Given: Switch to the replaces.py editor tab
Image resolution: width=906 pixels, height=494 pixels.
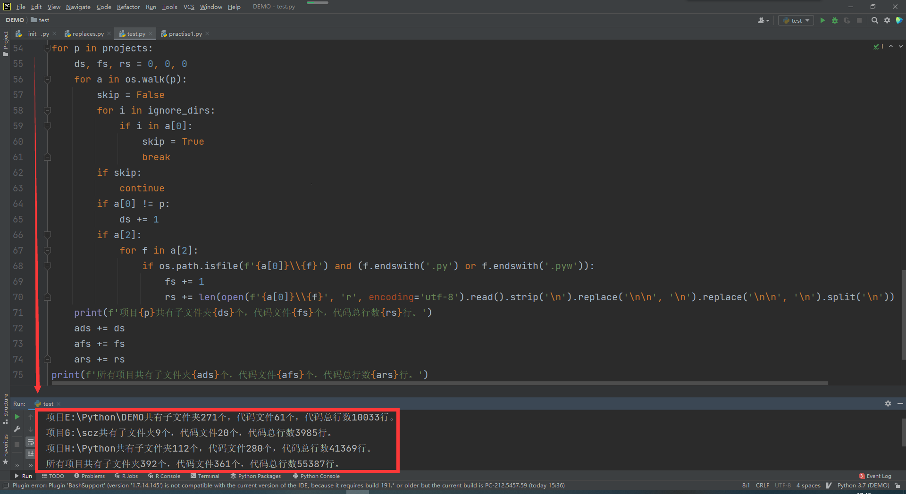Looking at the screenshot, I should tap(88, 34).
